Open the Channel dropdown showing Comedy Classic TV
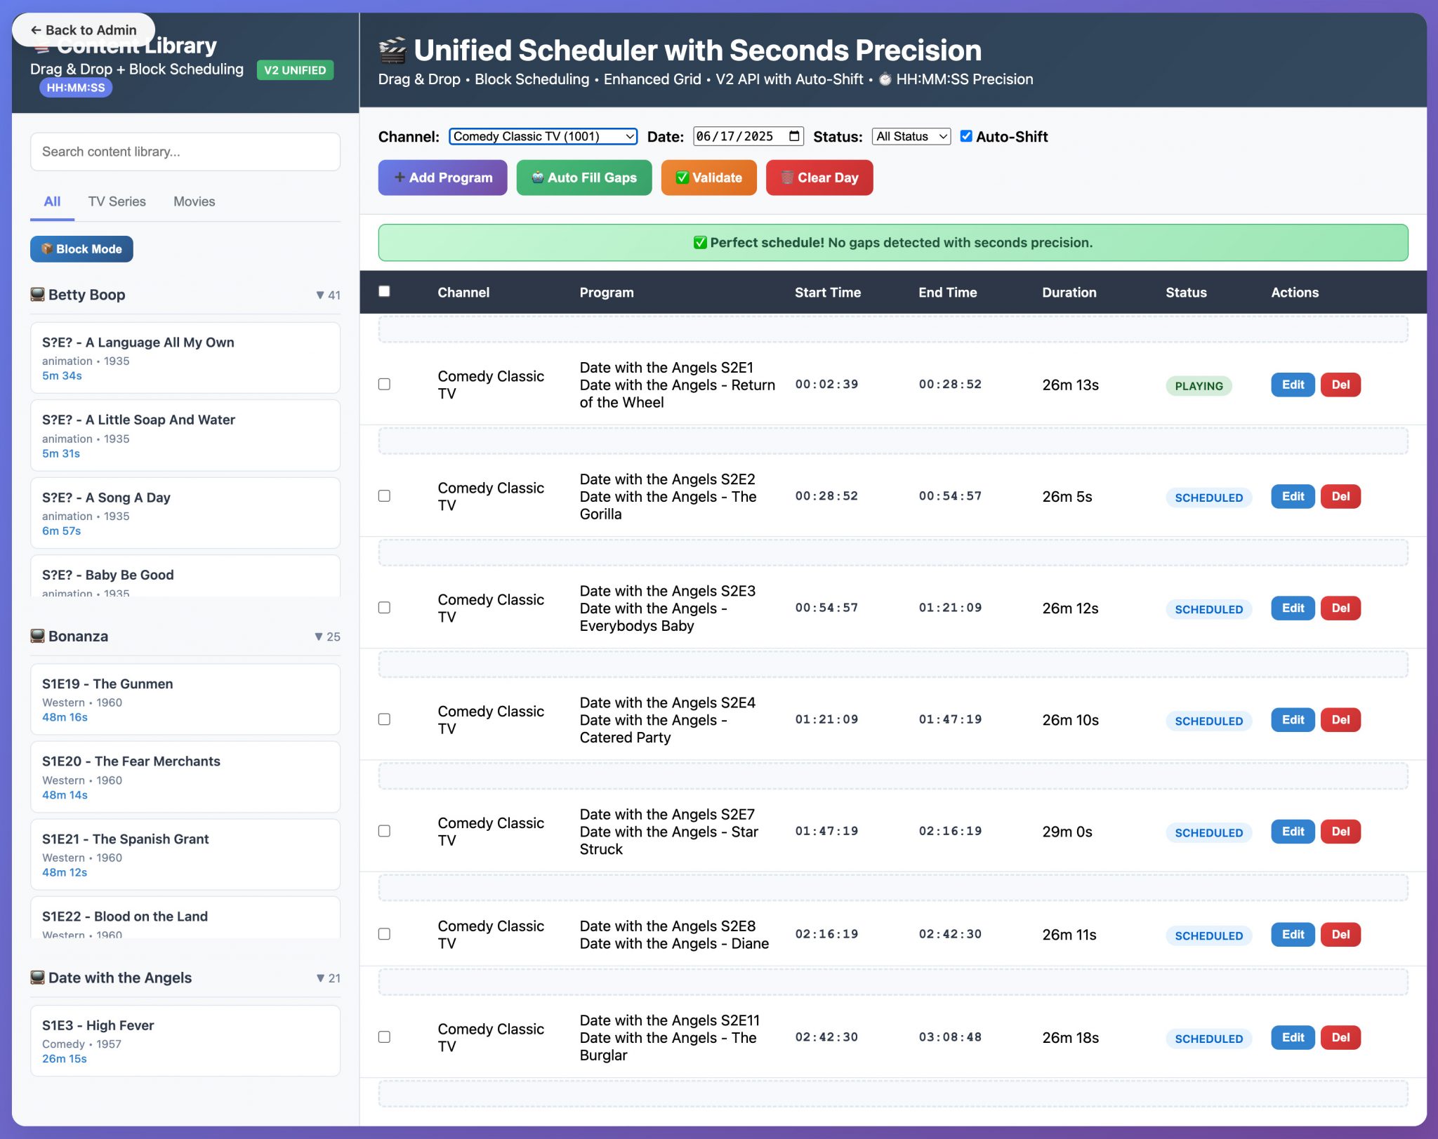Screen dimensions: 1438x1139 pos(542,136)
